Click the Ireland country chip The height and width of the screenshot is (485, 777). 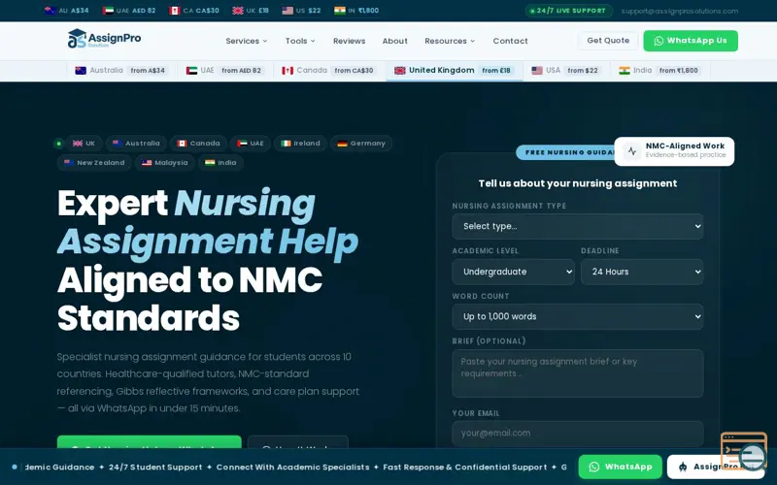[x=300, y=144]
